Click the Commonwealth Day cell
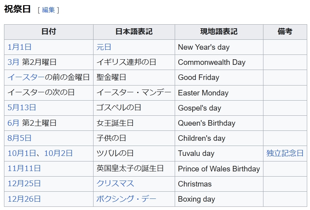Screen dimensions: 310x210 pos(211,62)
